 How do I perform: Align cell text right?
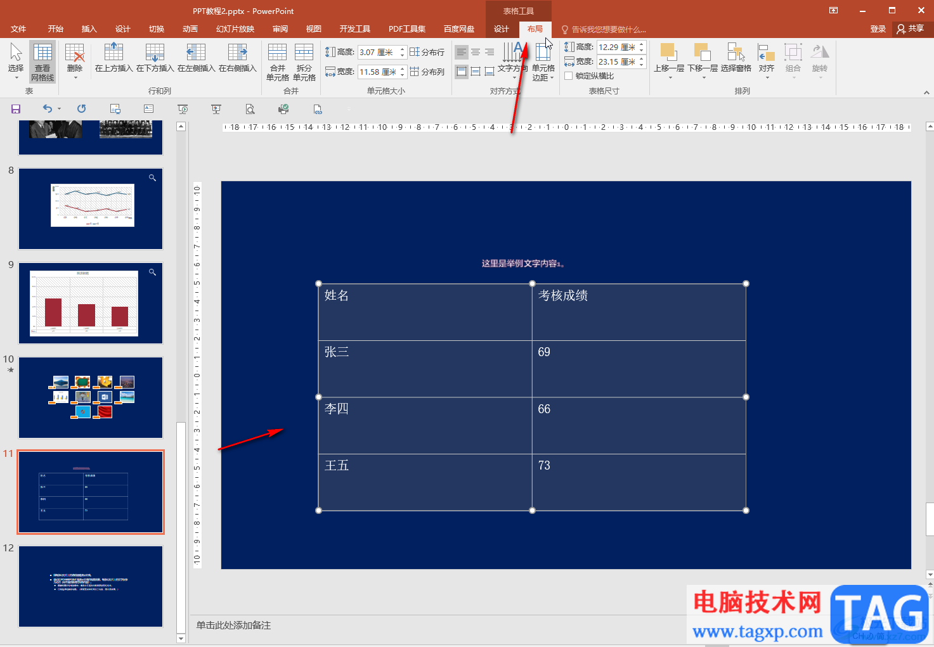[490, 52]
